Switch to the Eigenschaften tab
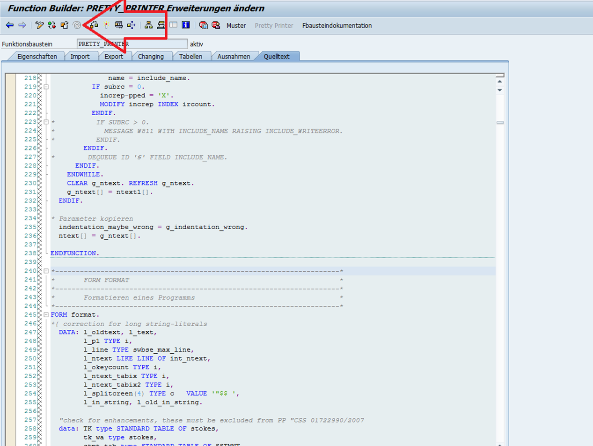The width and height of the screenshot is (593, 446). tap(37, 56)
